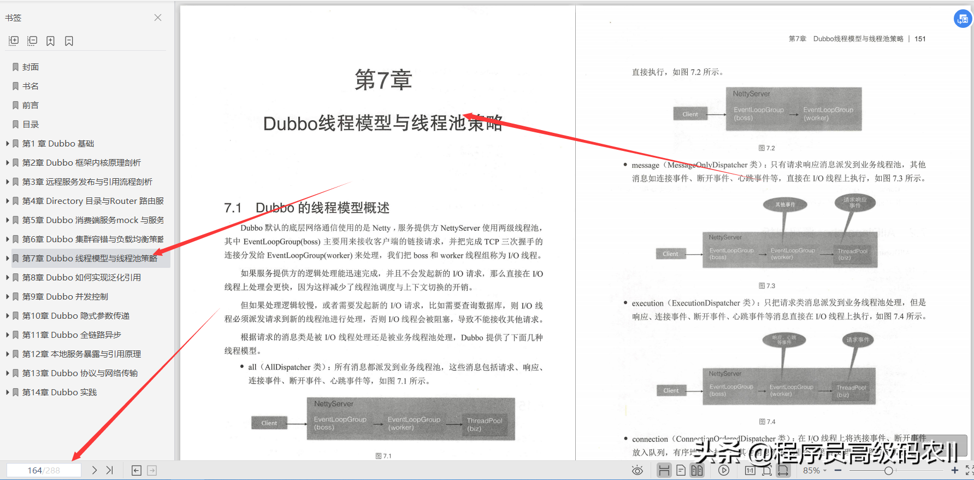Click the blue floating translate button
The image size is (974, 480).
pyautogui.click(x=963, y=19)
